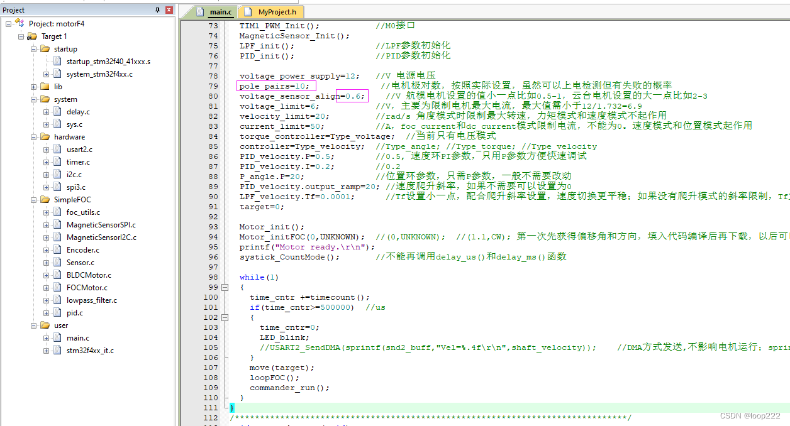Click the TIM1_PWM_Init(); statement
The image size is (790, 426).
[279, 26]
